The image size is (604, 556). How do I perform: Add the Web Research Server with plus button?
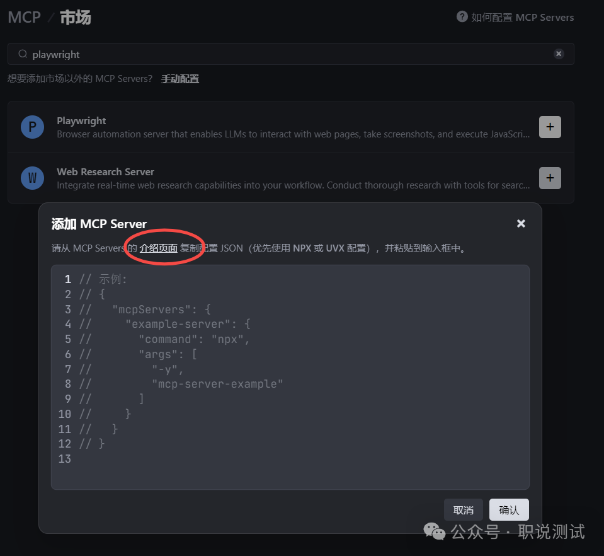(x=549, y=178)
